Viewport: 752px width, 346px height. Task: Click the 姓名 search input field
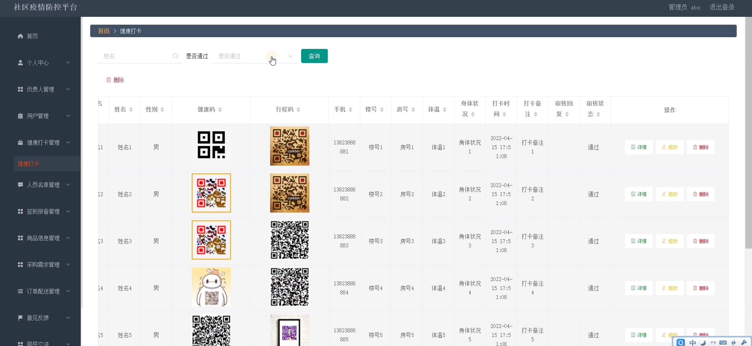click(x=140, y=56)
